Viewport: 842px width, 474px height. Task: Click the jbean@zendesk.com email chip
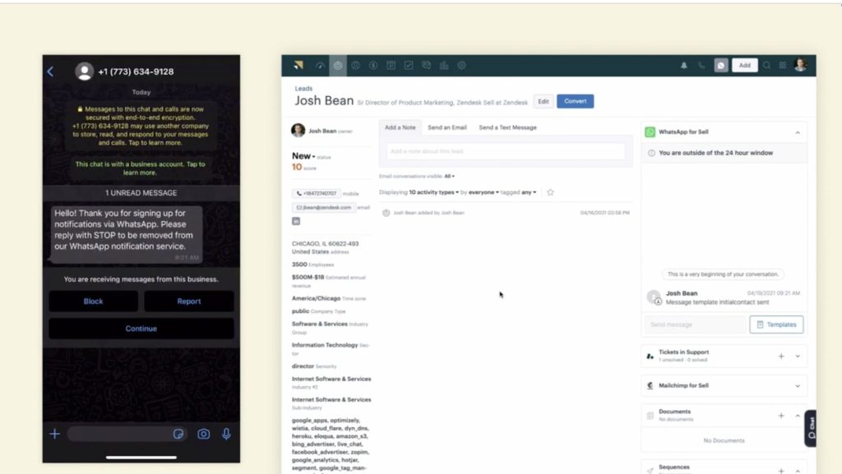[x=323, y=208]
